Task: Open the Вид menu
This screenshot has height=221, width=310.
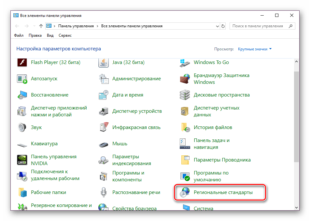Action: [x=50, y=35]
